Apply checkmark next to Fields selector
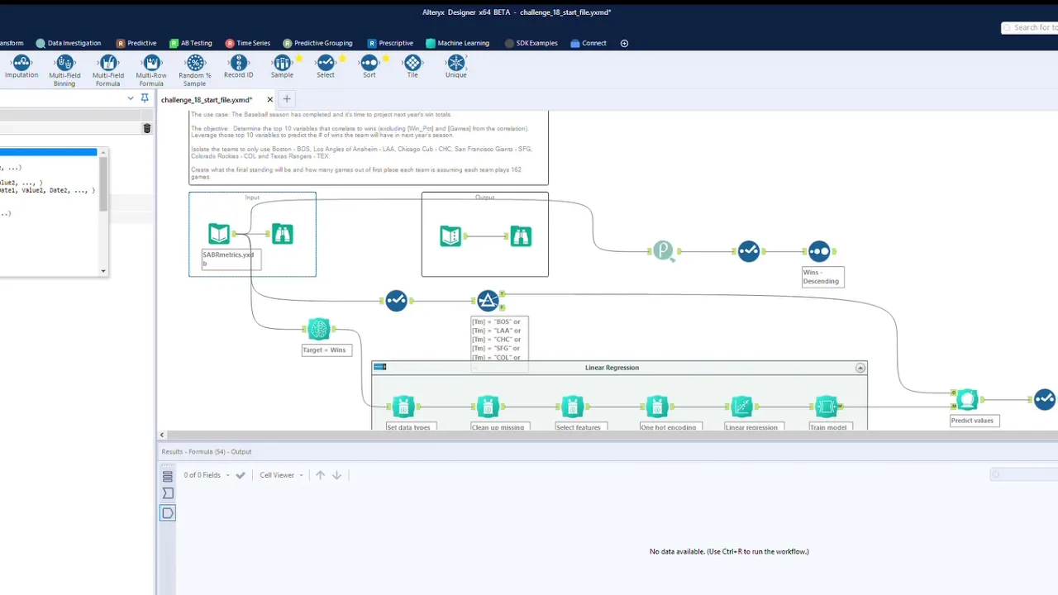 tap(241, 475)
